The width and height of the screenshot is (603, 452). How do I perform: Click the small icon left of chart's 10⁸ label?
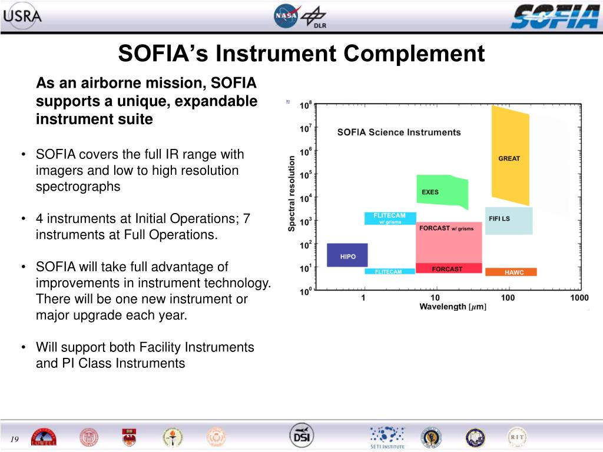288,102
